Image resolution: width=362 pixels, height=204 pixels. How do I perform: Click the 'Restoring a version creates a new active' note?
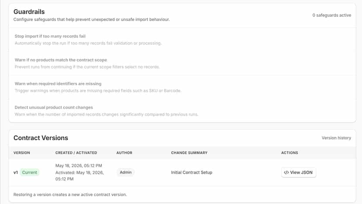(70, 194)
